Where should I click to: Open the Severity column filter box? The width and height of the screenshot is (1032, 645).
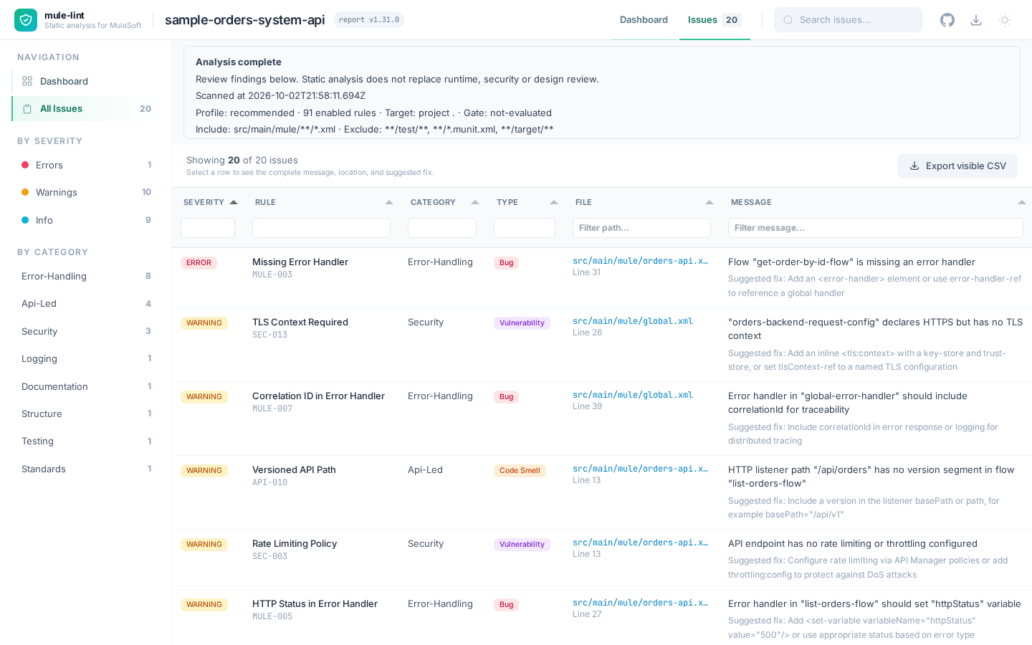point(208,228)
